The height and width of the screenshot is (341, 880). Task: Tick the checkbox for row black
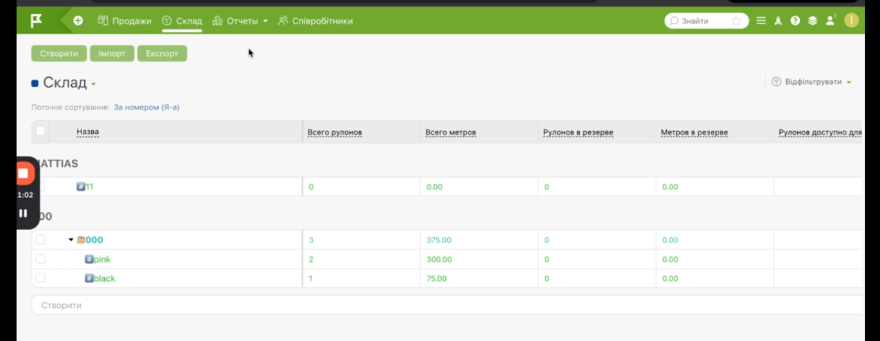tap(40, 278)
